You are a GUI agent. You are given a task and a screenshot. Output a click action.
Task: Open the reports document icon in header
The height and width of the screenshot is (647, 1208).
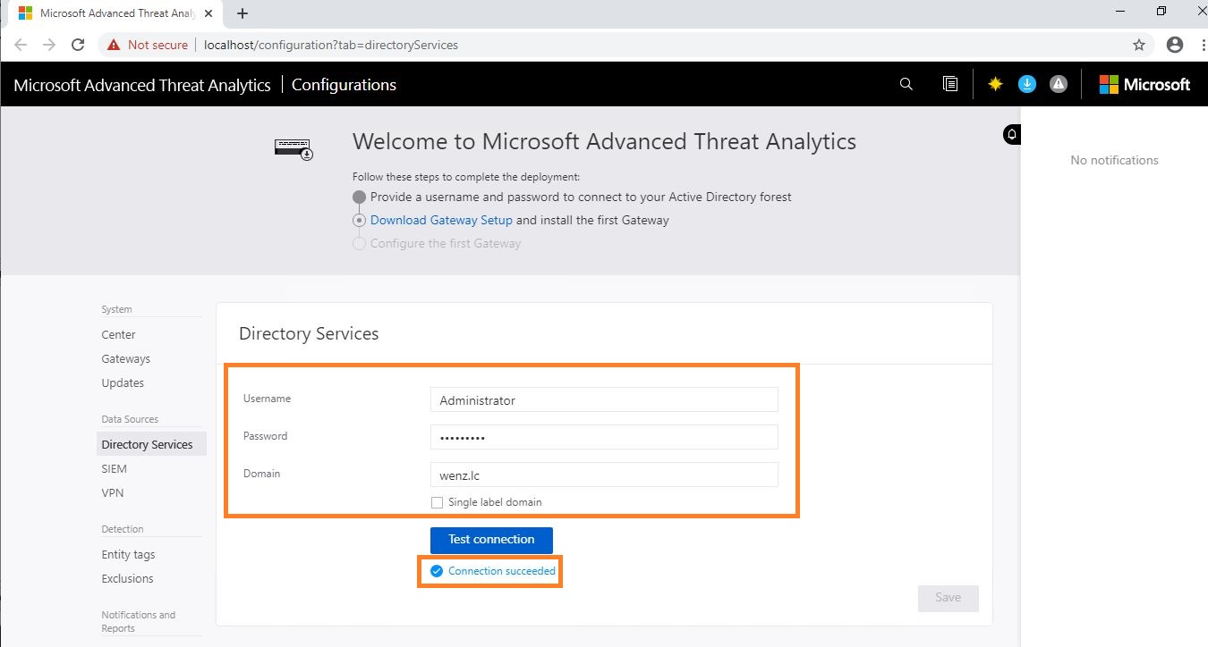pyautogui.click(x=950, y=84)
